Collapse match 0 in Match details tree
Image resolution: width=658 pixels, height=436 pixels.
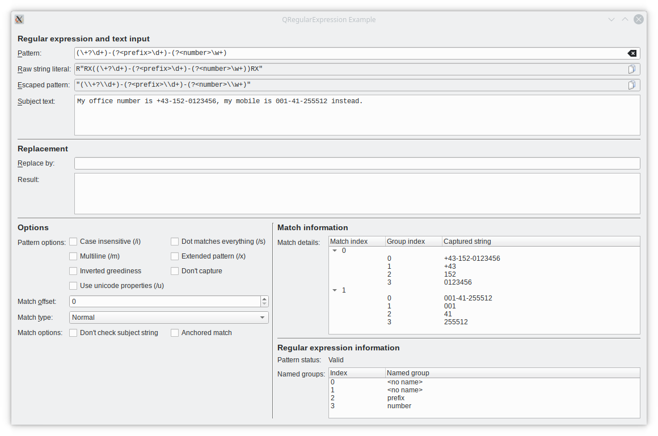click(335, 250)
